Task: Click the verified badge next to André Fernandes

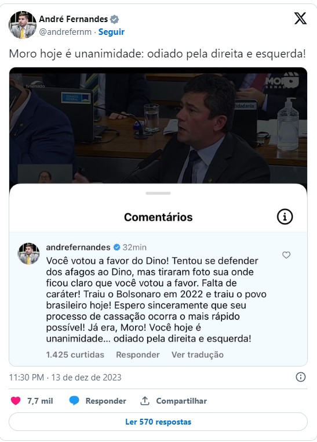Action: click(114, 19)
